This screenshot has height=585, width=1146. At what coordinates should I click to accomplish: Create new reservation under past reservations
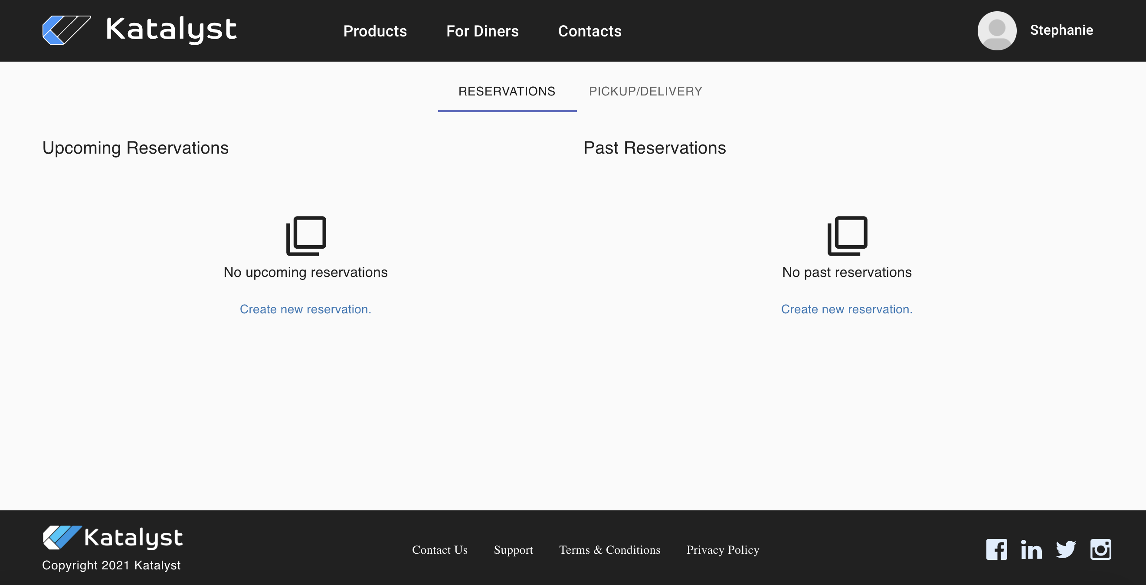[847, 309]
